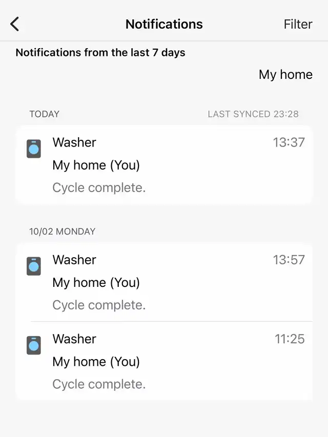
Task: Tap washer icon on Monday 11:25 notification
Action: click(x=34, y=345)
